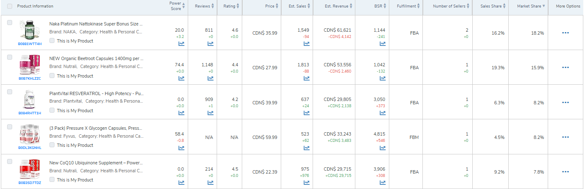Viewport: 585px width, 189px height.
Task: Click the CoQ10 Ubiquinone product thumbnail
Action: click(30, 169)
